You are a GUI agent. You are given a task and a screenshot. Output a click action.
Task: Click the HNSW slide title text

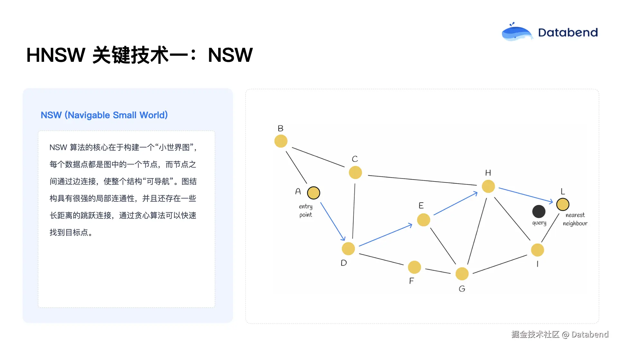(139, 55)
